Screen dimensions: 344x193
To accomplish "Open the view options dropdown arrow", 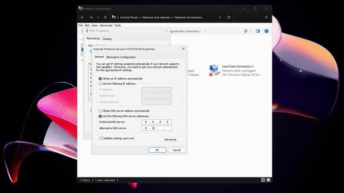I will pos(250,31).
